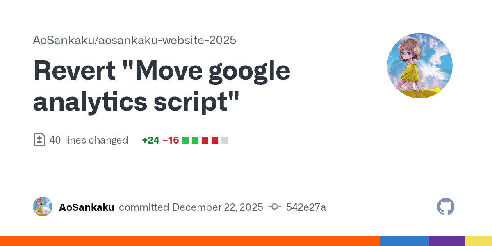Click the orange segment of the language bar
This screenshot has height=246, width=492.
point(190,241)
